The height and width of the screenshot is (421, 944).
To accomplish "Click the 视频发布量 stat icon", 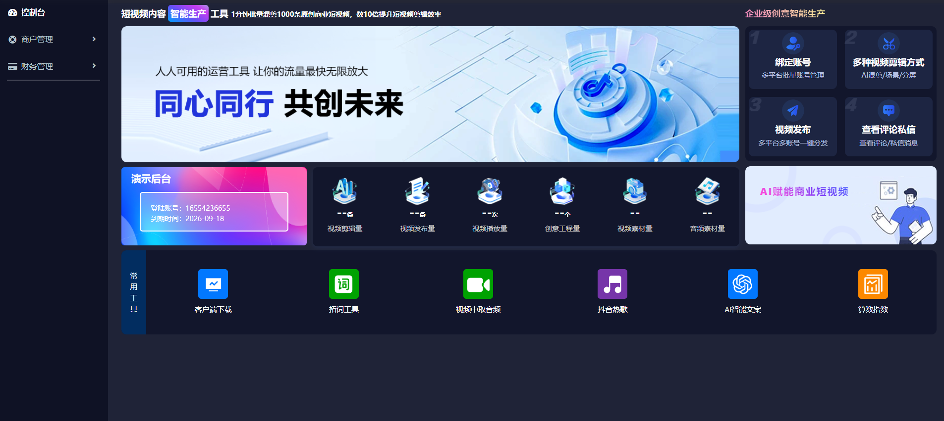I will (417, 191).
